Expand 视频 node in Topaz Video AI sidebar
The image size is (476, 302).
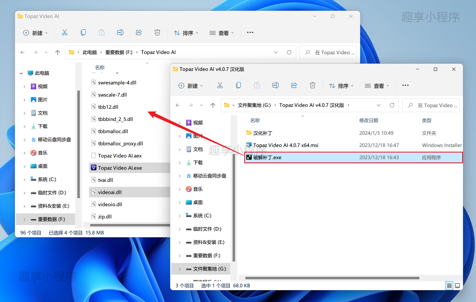coord(24,87)
